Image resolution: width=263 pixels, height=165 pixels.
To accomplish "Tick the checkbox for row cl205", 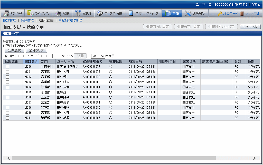I will coord(8,92).
